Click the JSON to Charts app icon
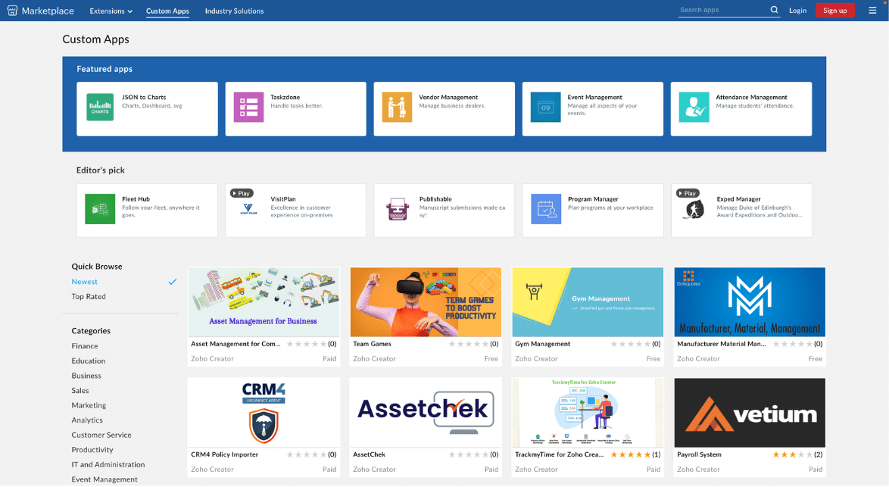Screen dimensions: 889x487 [100, 108]
